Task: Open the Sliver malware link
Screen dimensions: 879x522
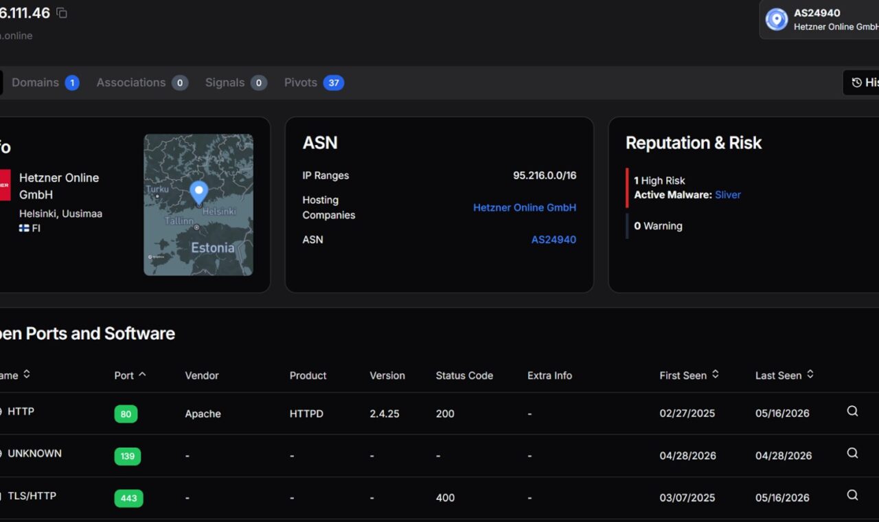Action: pos(728,194)
